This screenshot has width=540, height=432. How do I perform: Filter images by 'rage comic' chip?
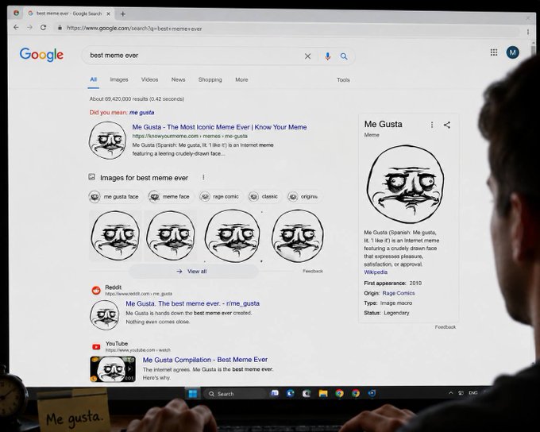[x=219, y=197]
